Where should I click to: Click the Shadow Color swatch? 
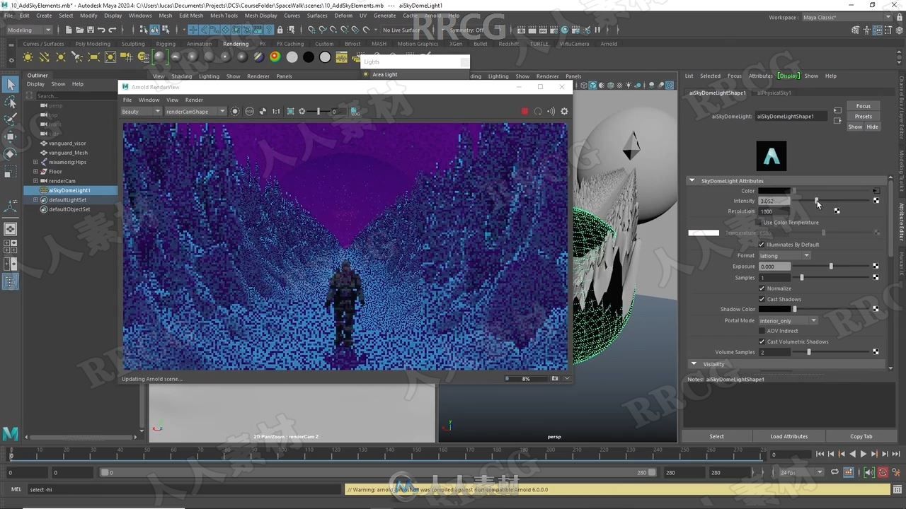[x=775, y=309]
